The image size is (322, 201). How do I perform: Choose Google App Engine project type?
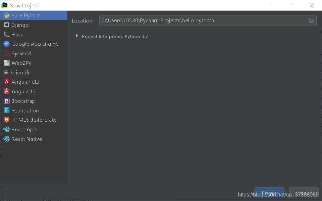pos(34,44)
